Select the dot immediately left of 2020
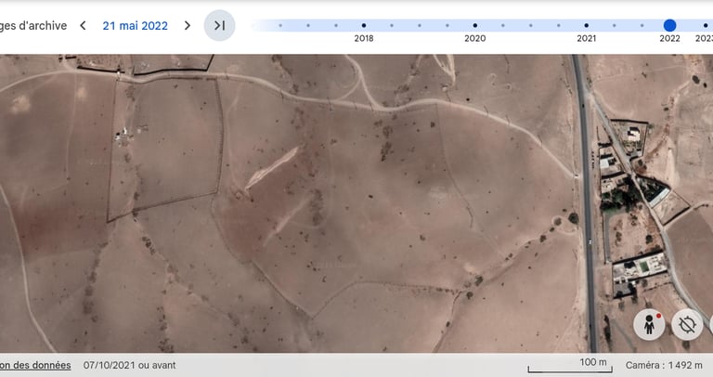This screenshot has width=713, height=377. pos(447,25)
